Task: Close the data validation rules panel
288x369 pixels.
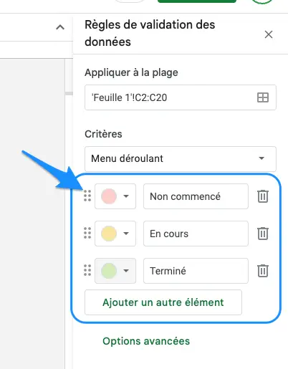Action: pos(269,34)
